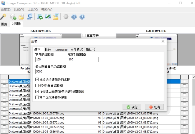The width and height of the screenshot is (195, 134).
Task: Click the open gallery folder icon
Action: 21,17
